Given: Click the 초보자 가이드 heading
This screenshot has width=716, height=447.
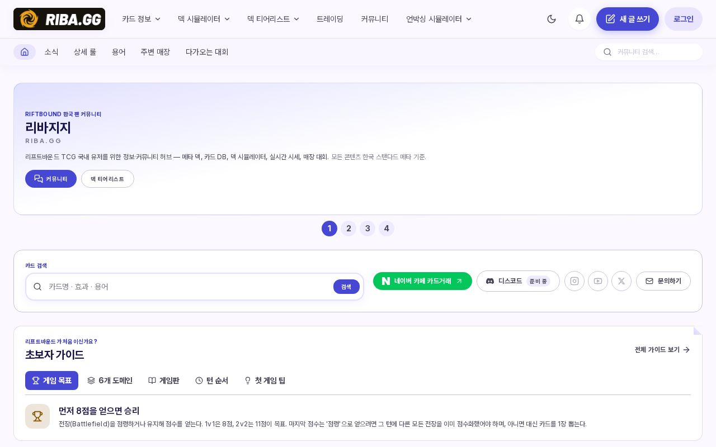Looking at the screenshot, I should 54,355.
